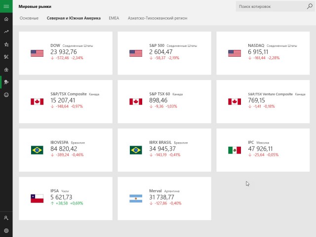Click the IPC change -0,05%
The image size is (316, 237).
273,155
